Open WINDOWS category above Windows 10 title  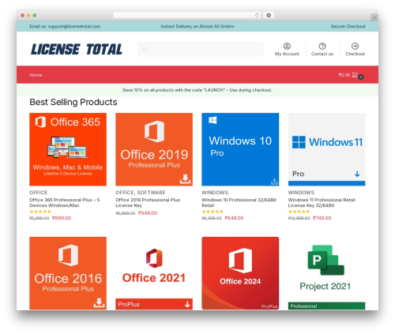click(215, 193)
